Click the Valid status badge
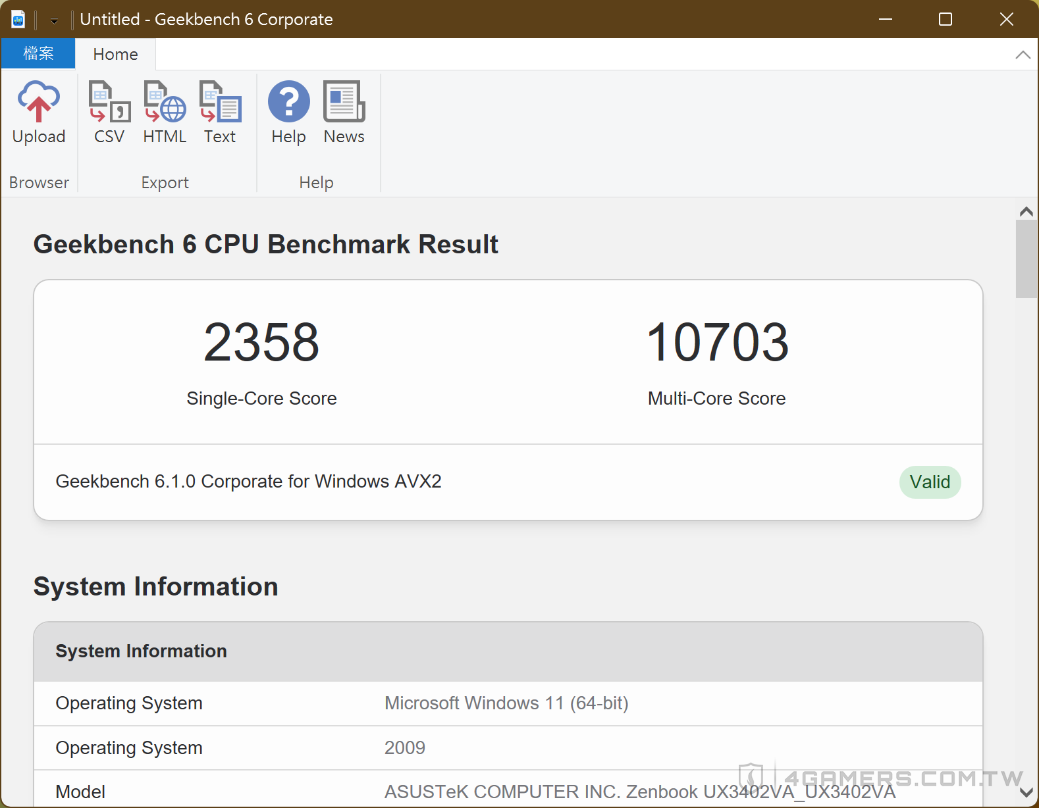1039x808 pixels. pyautogui.click(x=930, y=482)
